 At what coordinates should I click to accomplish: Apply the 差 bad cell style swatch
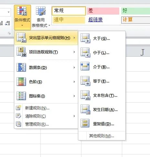pyautogui.click(x=103, y=11)
